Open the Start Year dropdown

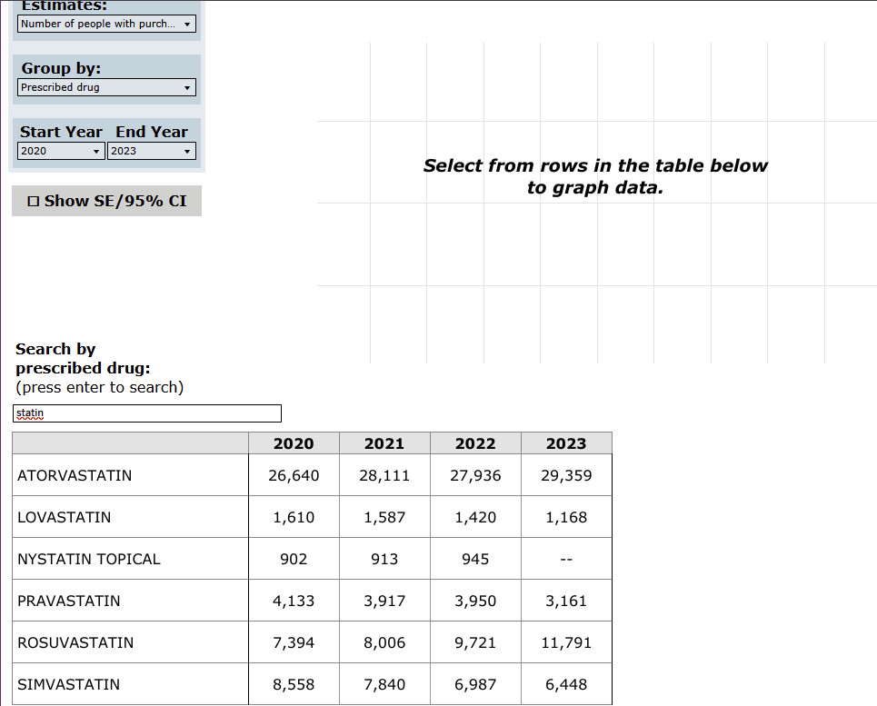[x=60, y=151]
